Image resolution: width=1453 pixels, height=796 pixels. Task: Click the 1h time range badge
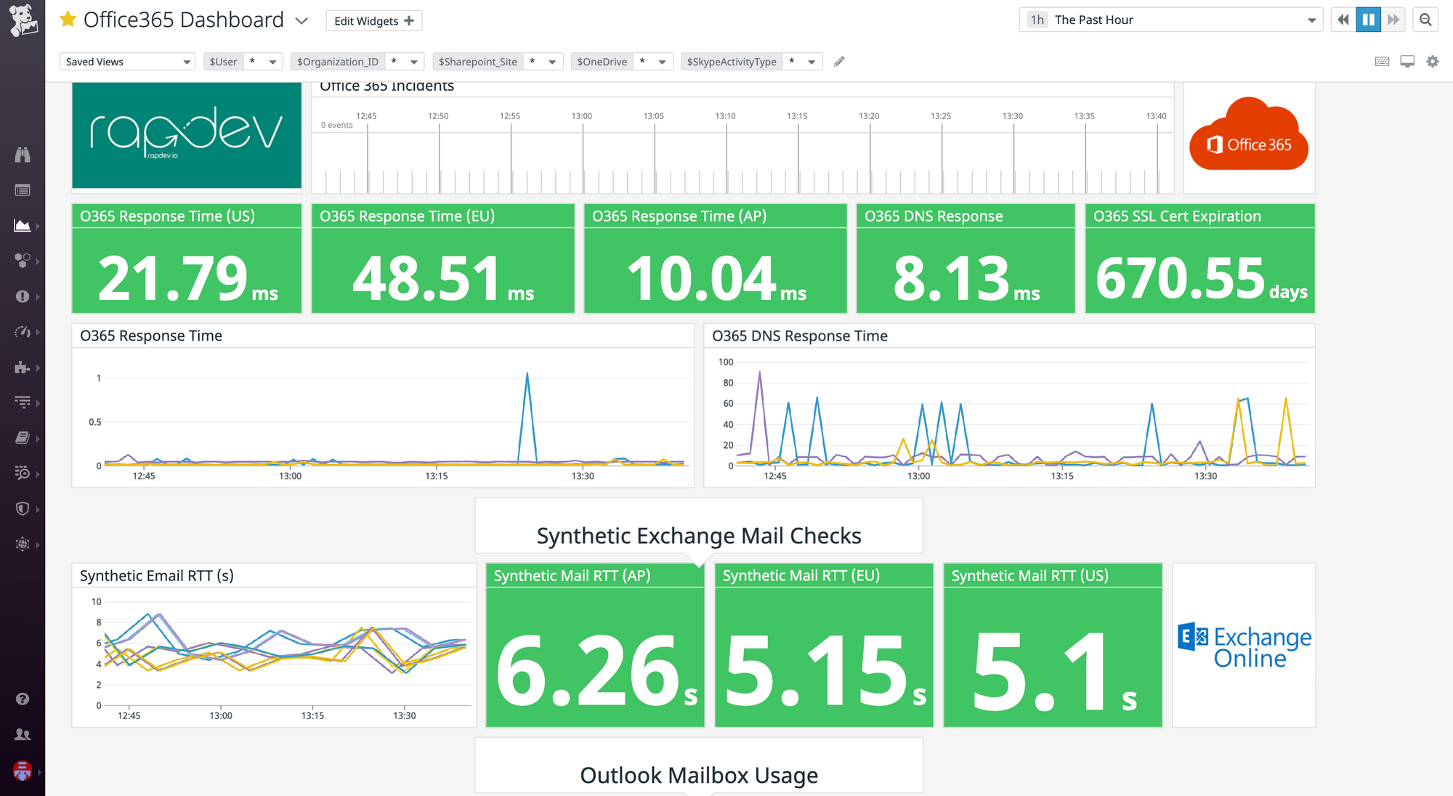(x=1037, y=20)
